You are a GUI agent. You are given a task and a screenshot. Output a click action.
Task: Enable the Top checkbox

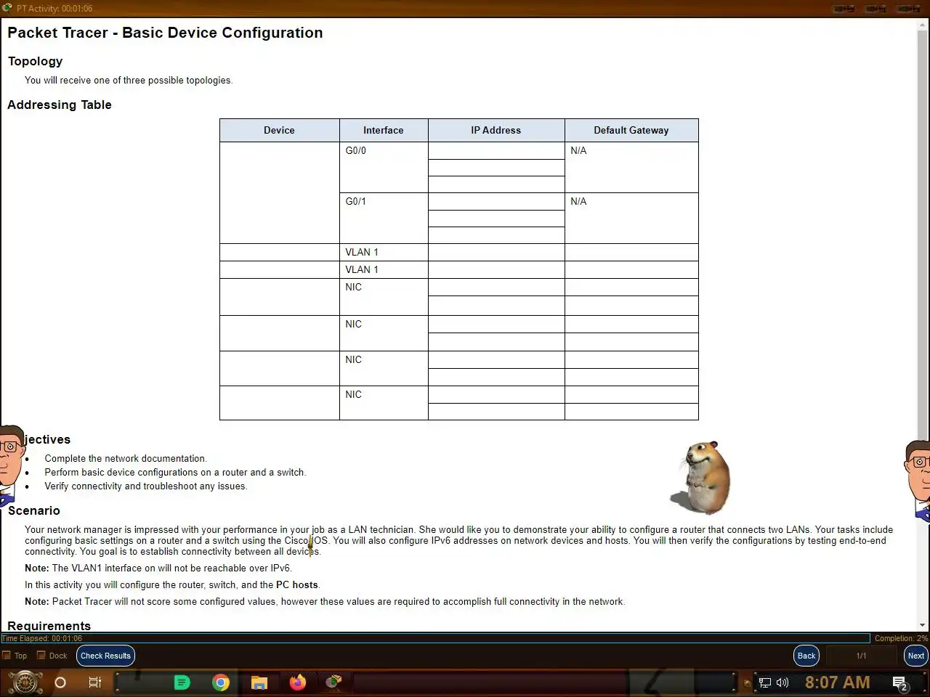pos(7,656)
